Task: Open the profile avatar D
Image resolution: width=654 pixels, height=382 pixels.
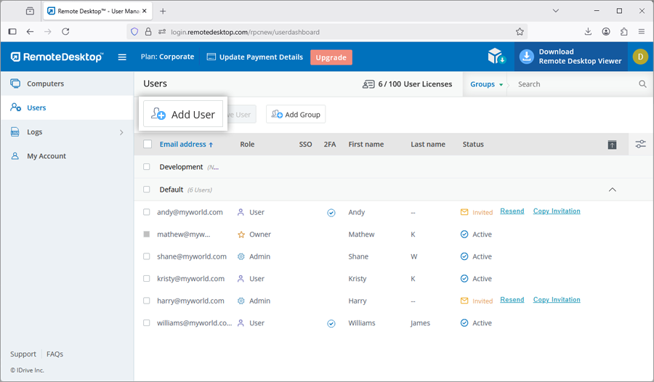Action: 640,57
